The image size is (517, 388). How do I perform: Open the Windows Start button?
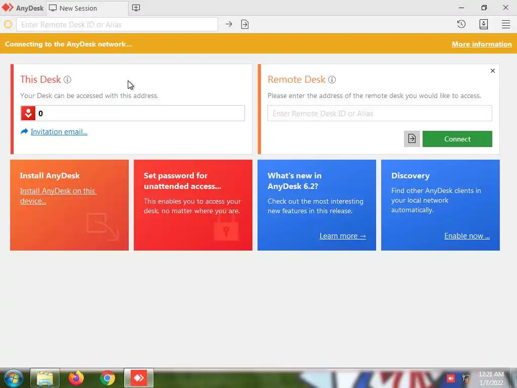(x=13, y=378)
